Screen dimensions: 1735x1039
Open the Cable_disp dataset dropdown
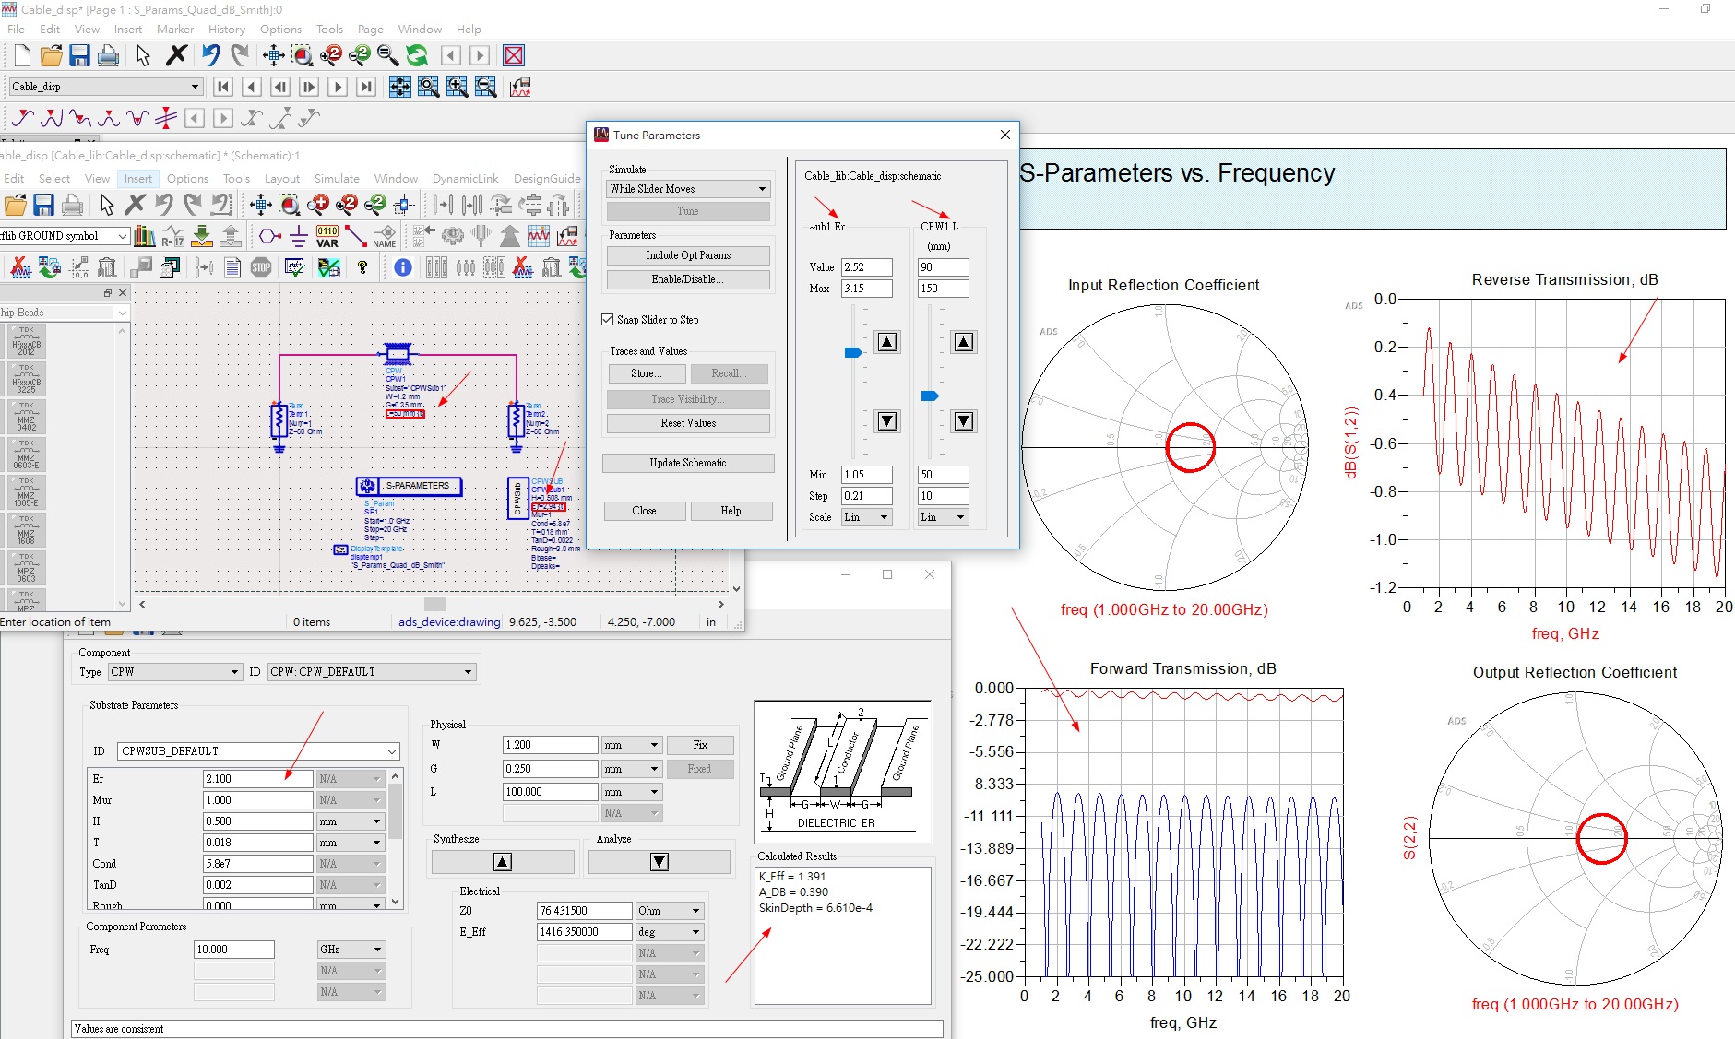click(105, 87)
